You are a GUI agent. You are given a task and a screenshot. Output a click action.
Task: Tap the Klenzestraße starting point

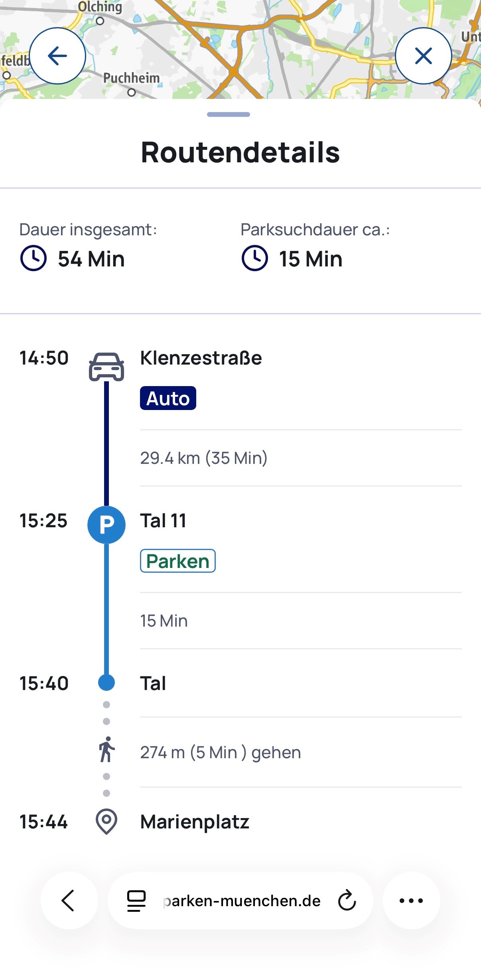coord(201,358)
